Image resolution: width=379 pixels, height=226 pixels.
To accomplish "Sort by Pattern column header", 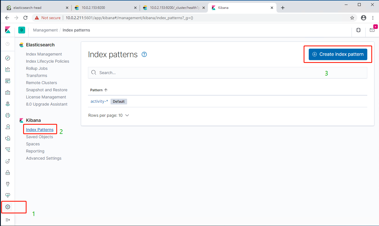I will click(99, 90).
